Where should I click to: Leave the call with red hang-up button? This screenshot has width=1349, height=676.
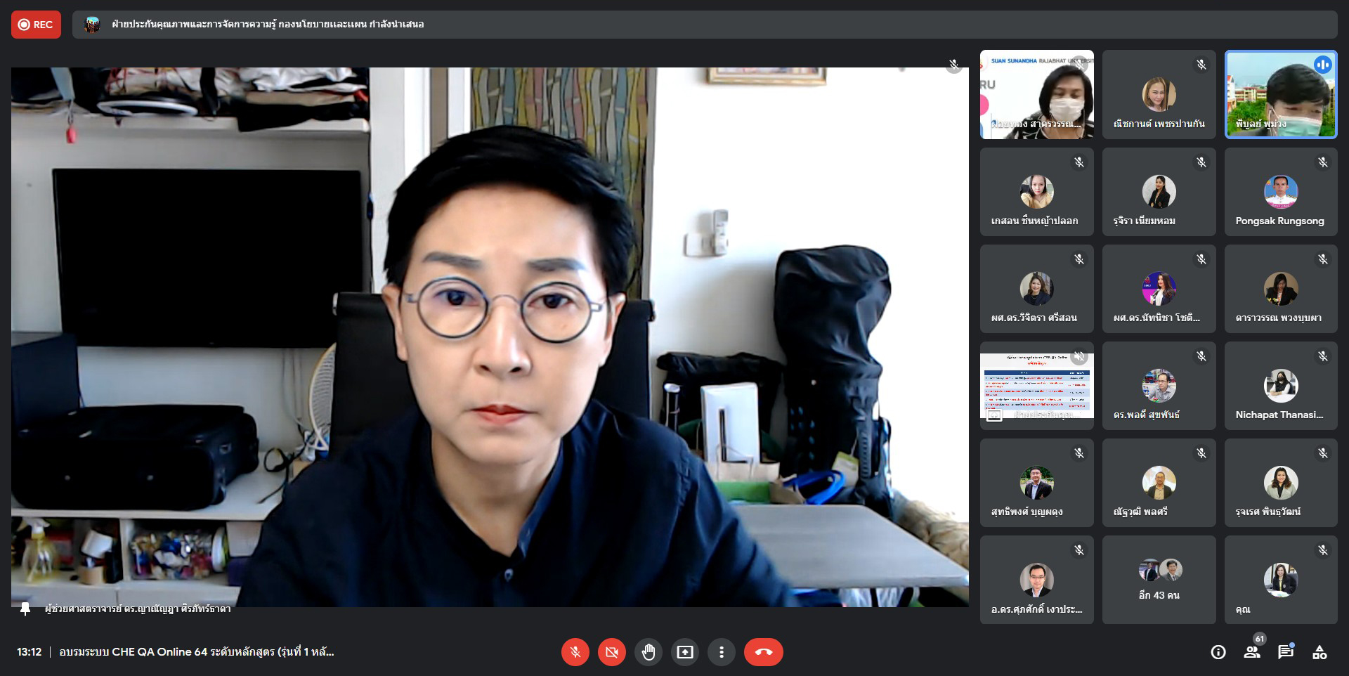[x=763, y=652]
